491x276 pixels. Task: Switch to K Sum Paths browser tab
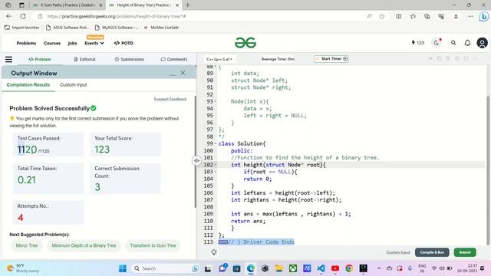68,5
